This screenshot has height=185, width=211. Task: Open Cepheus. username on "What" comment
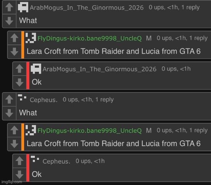44,100
